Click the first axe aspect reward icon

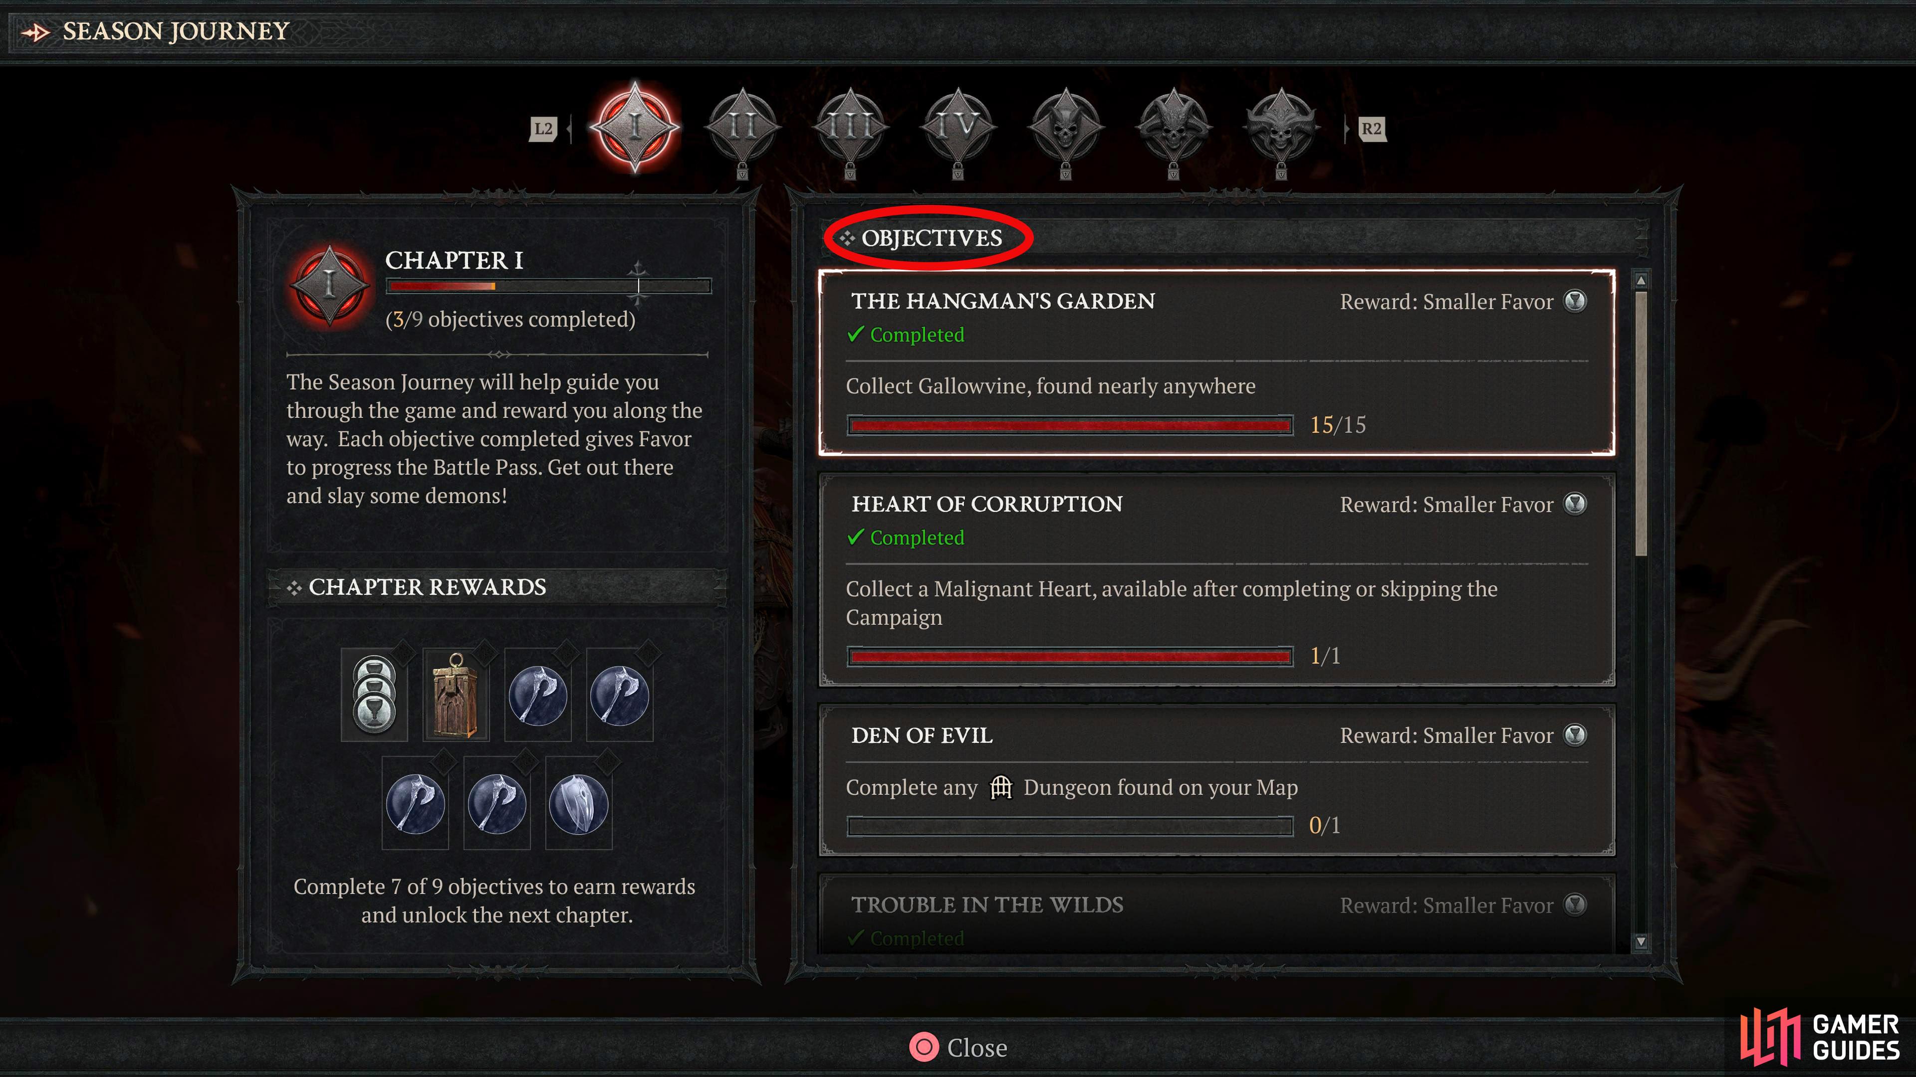click(538, 695)
